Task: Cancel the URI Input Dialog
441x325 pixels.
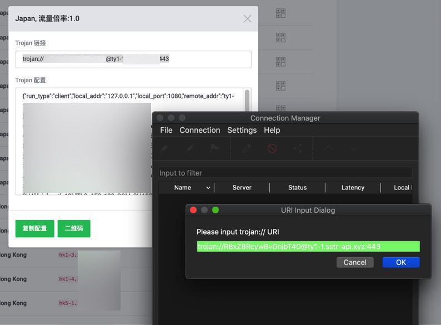Action: point(355,262)
